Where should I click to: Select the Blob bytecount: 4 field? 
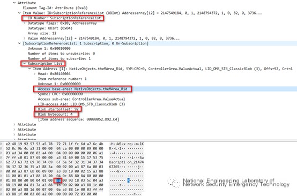(55, 114)
